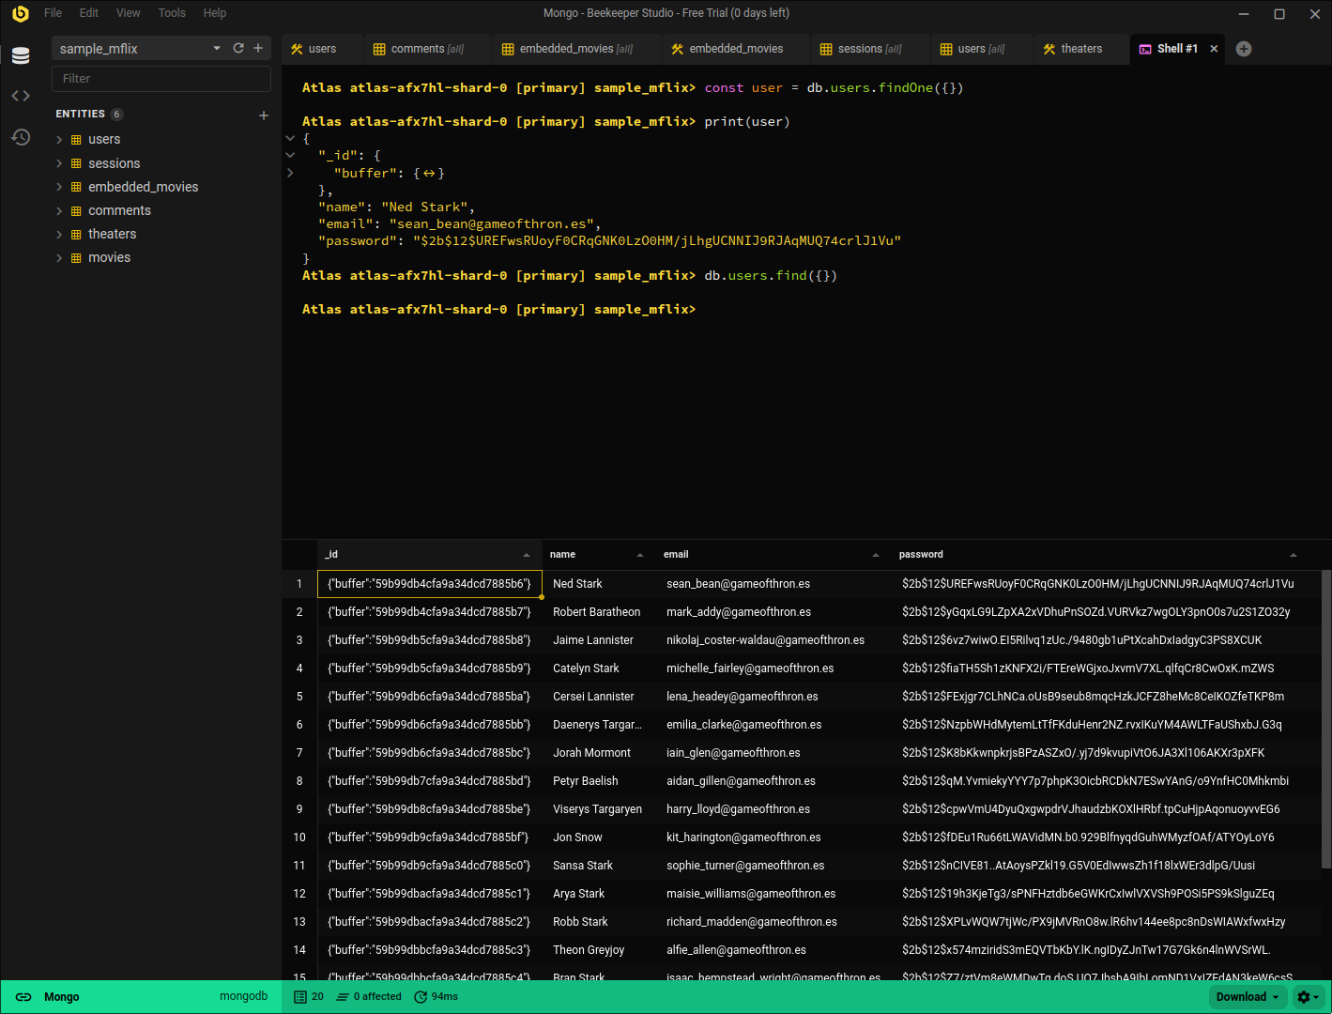1332x1014 pixels.
Task: Add a new entity with the plus icon
Action: [x=264, y=115]
